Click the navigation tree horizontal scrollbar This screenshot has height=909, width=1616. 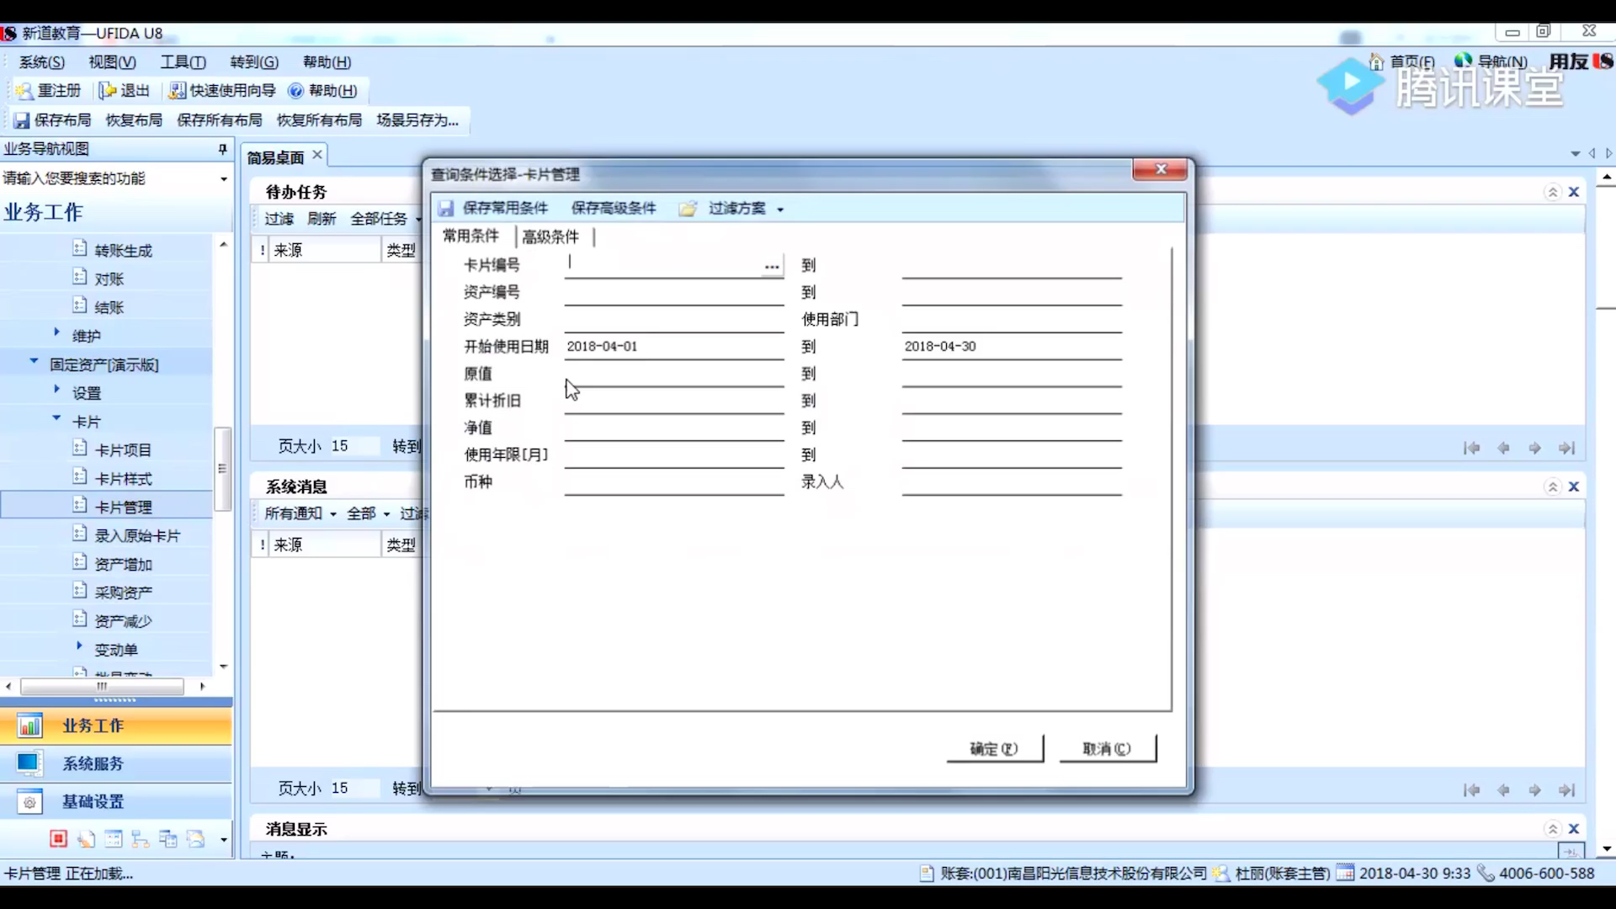click(x=102, y=687)
